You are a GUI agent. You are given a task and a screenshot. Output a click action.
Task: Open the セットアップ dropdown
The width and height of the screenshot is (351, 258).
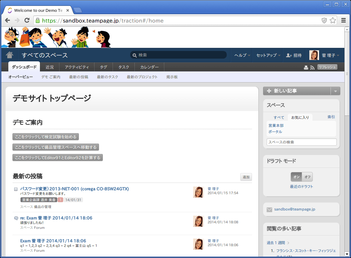point(268,55)
